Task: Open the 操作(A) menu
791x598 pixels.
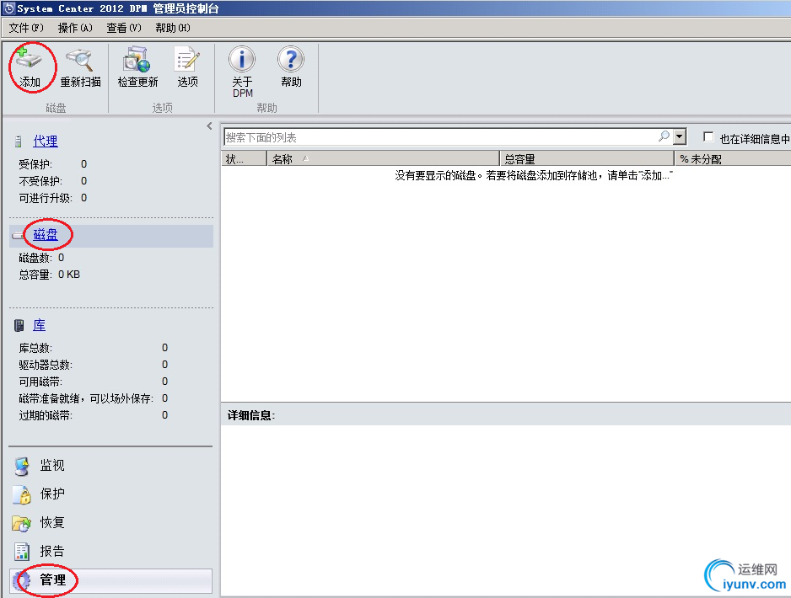Action: [x=75, y=28]
